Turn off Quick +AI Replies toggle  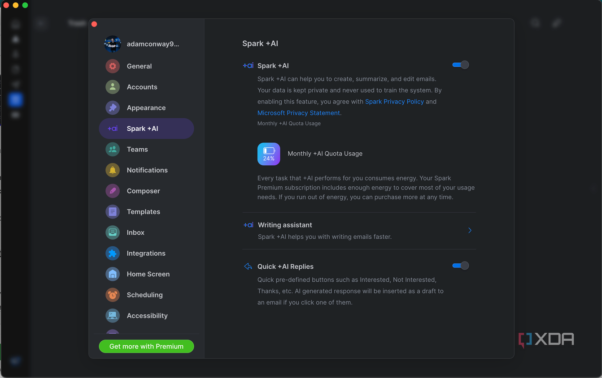461,266
